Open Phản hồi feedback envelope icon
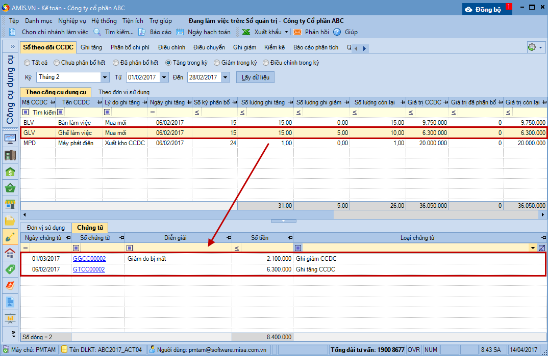This screenshot has width=548, height=356. click(x=297, y=32)
